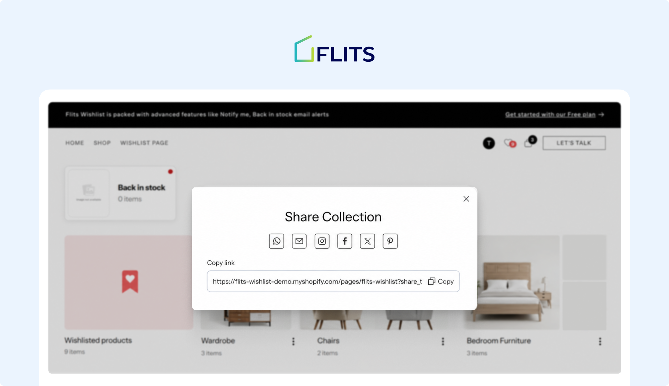This screenshot has height=386, width=669.
Task: Share collection on X (Twitter)
Action: click(367, 241)
